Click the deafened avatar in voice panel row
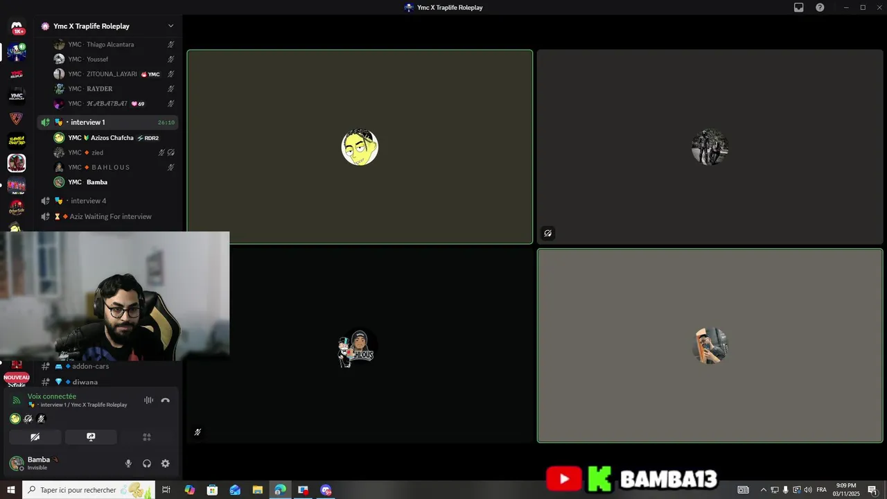This screenshot has height=499, width=887. coord(28,419)
